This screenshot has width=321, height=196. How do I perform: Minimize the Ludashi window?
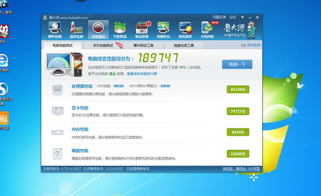click(x=250, y=17)
